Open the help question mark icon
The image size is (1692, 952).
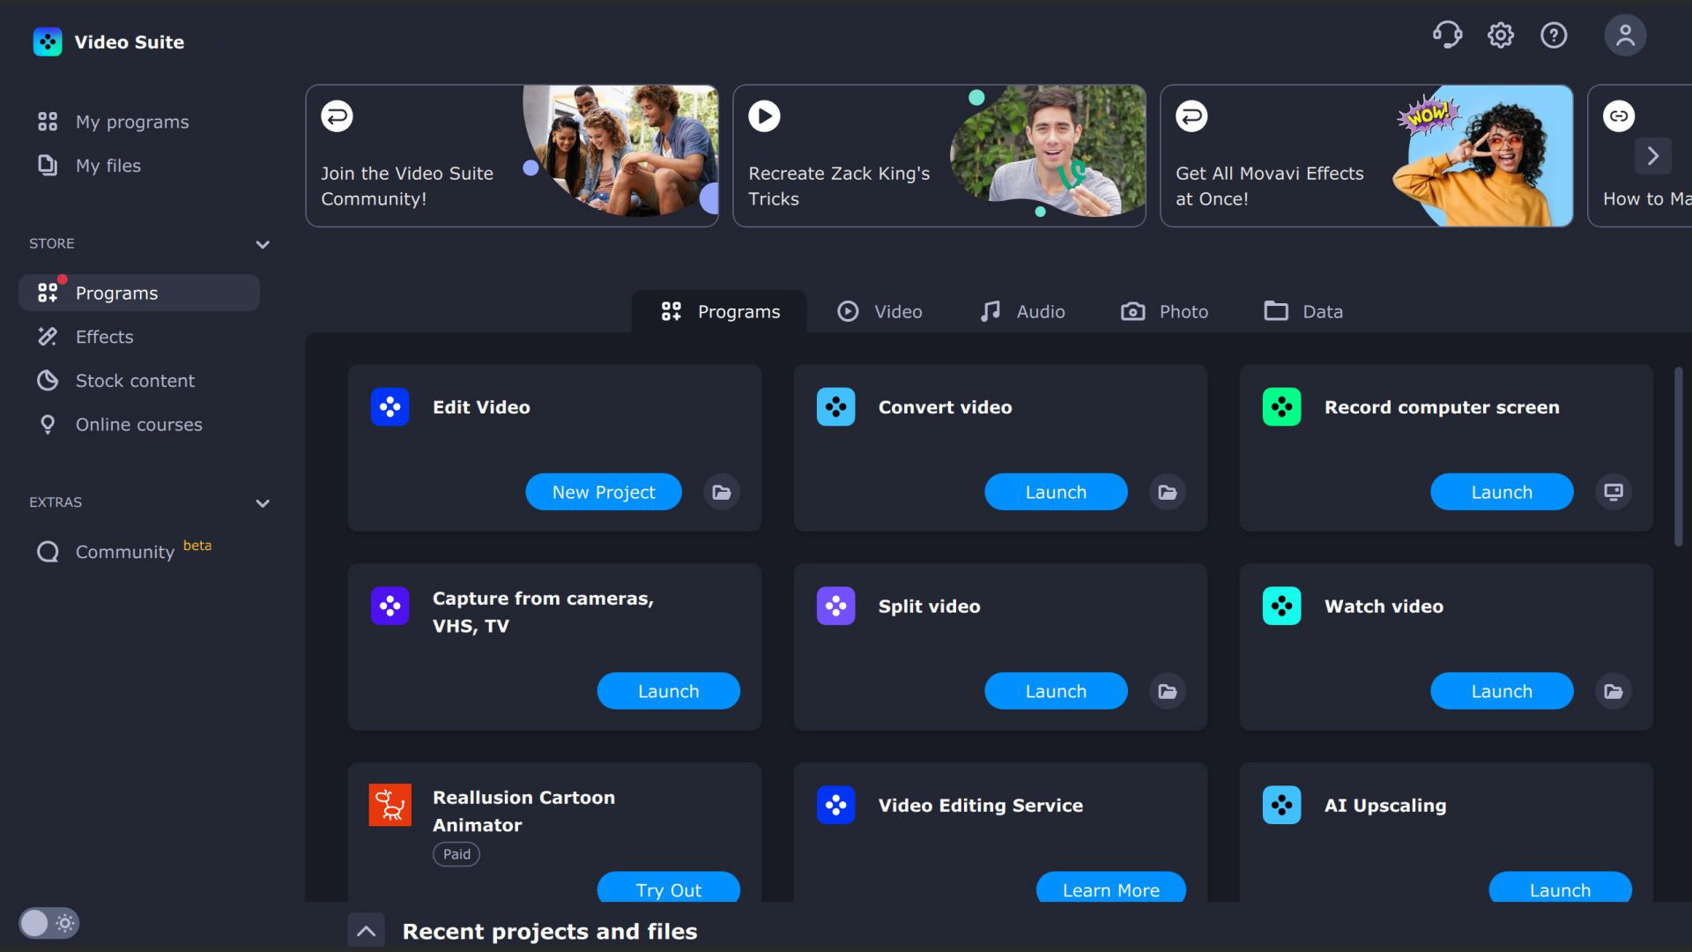click(1554, 35)
